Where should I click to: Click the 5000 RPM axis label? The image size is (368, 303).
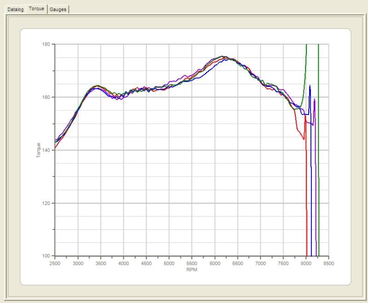[x=169, y=263]
